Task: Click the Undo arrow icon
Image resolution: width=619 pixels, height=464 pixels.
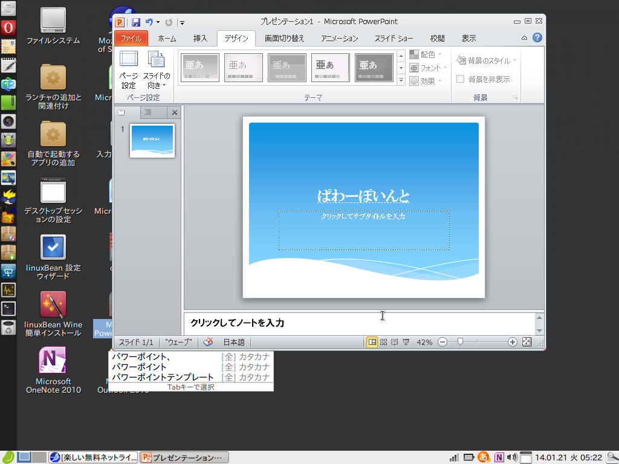Action: tap(149, 22)
